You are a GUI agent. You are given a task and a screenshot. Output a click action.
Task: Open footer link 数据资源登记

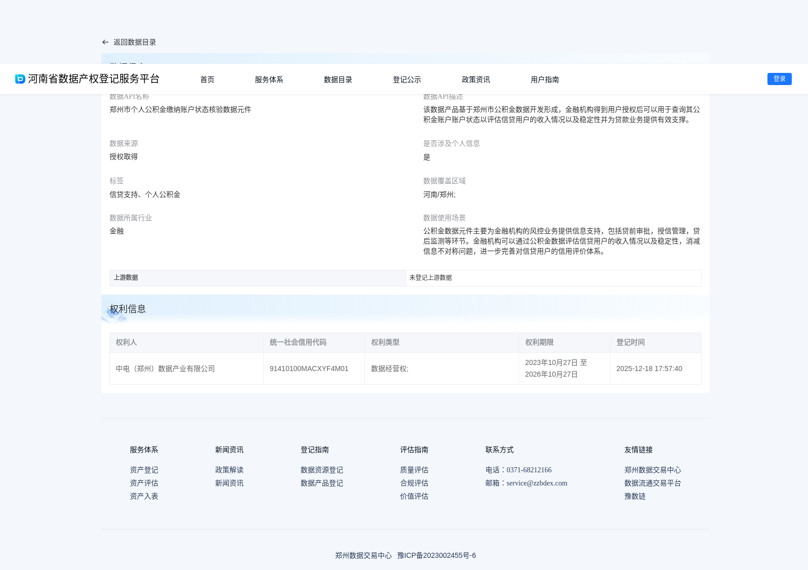coord(322,470)
